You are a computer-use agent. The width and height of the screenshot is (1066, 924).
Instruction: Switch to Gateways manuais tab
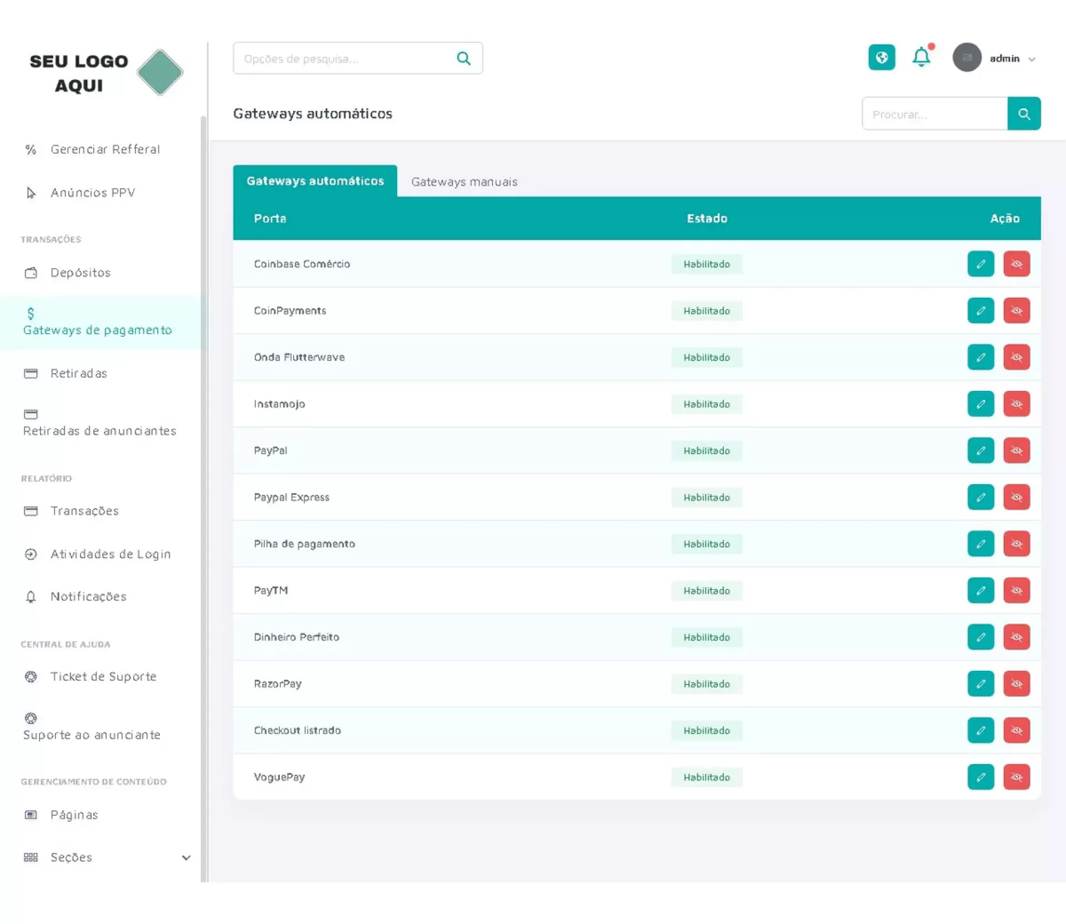[464, 182]
